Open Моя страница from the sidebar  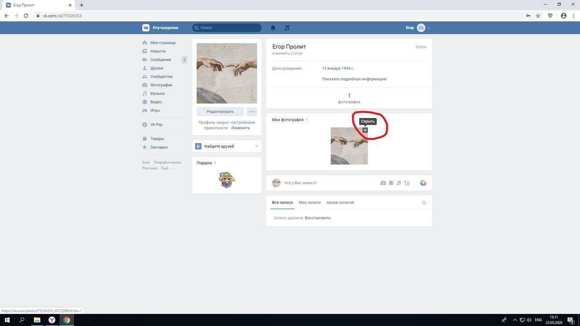[x=163, y=43]
